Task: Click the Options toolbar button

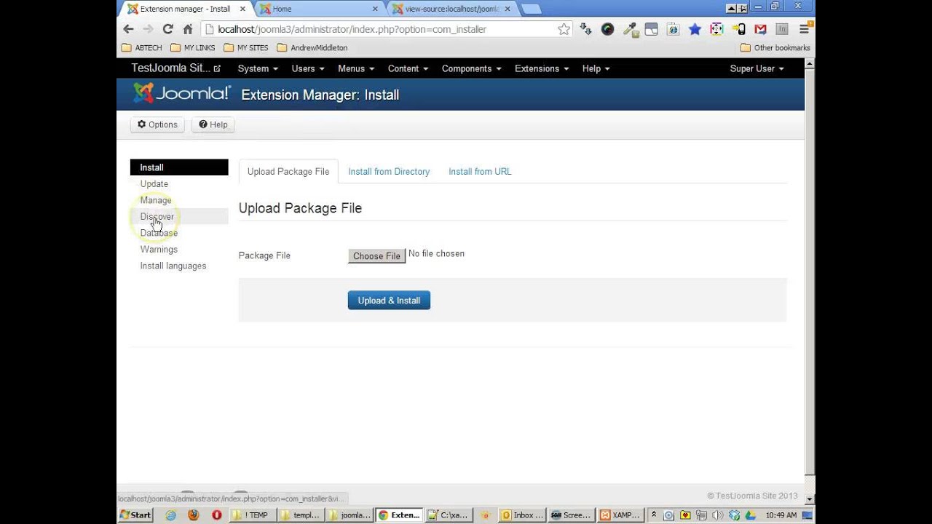Action: point(157,124)
